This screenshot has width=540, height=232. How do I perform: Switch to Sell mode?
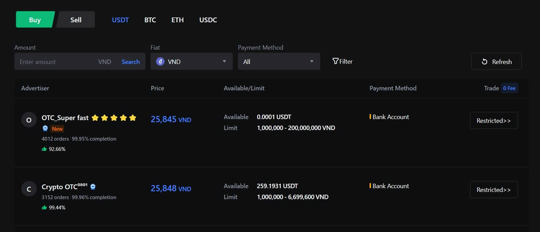(76, 20)
